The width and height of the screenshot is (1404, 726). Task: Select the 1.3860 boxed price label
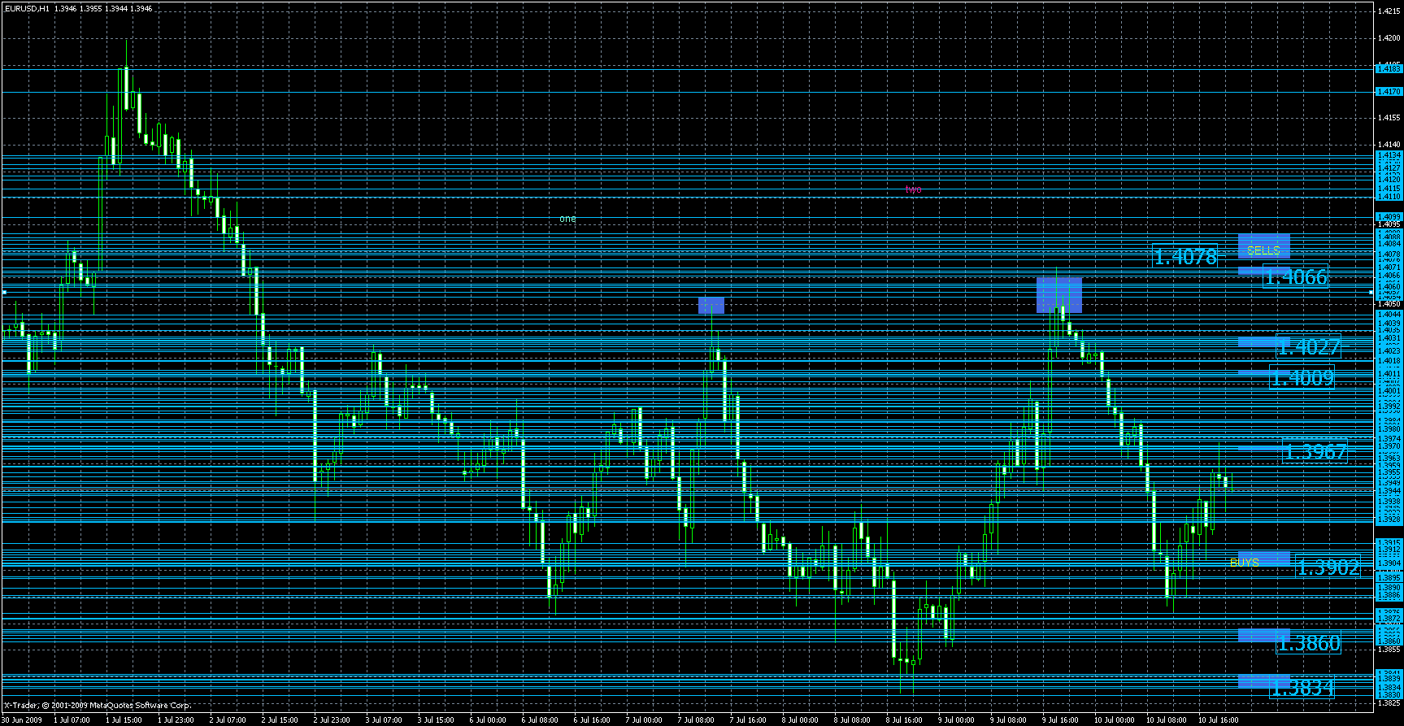[x=1308, y=644]
